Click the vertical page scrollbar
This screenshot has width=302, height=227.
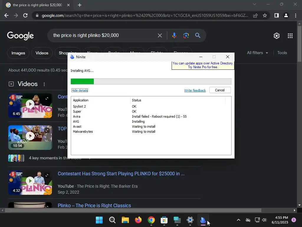[299, 44]
